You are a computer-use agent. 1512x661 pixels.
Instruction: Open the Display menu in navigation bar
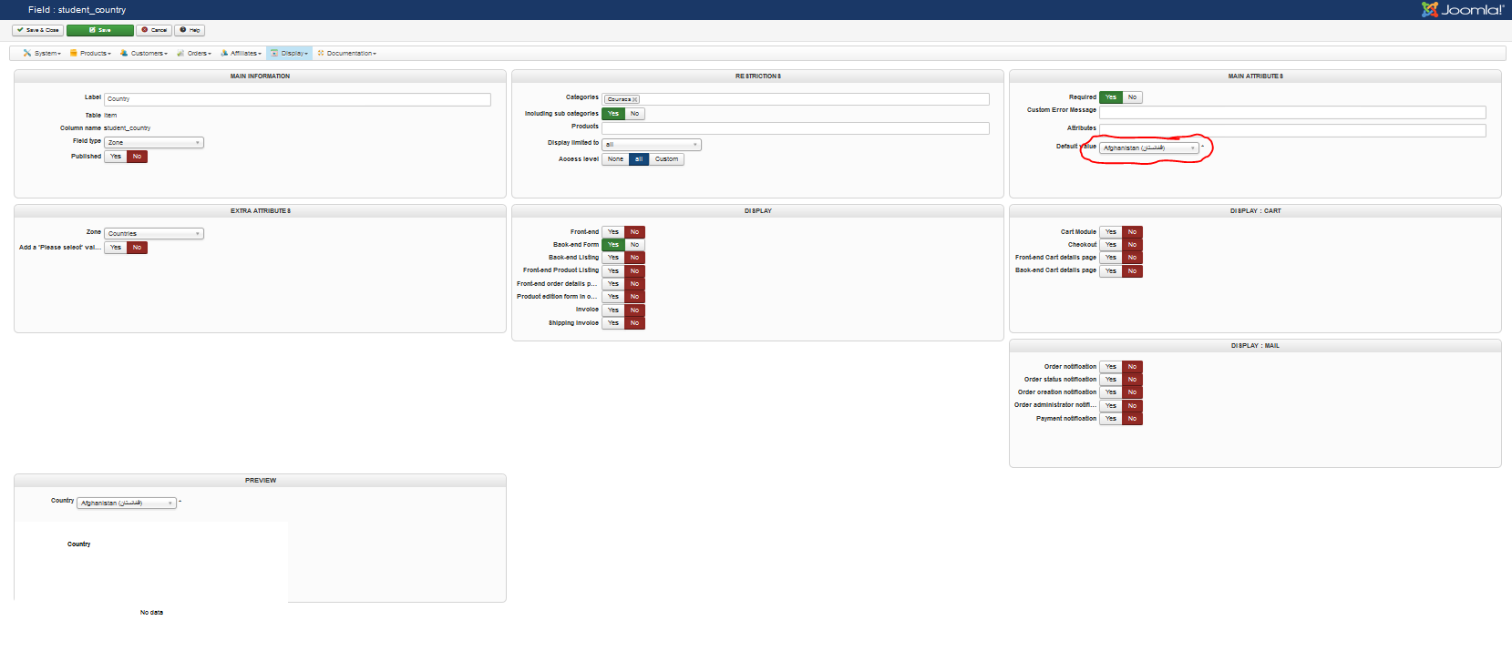pos(290,54)
